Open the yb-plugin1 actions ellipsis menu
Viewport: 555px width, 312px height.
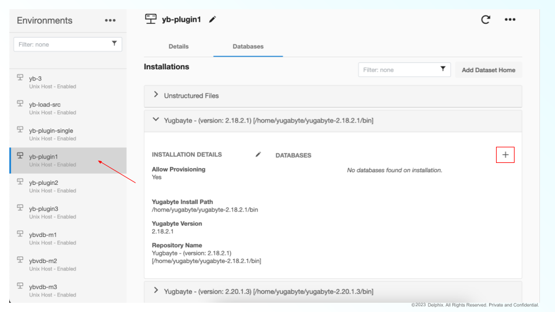(509, 20)
